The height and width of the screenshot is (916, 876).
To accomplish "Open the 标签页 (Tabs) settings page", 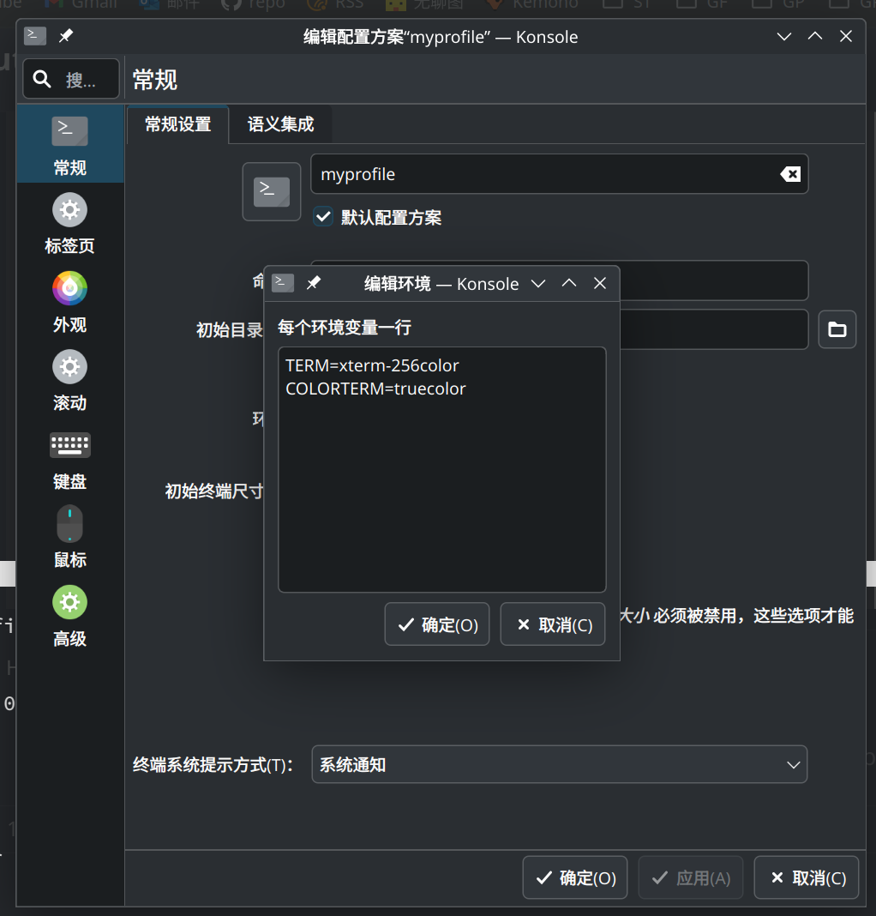I will (x=70, y=224).
